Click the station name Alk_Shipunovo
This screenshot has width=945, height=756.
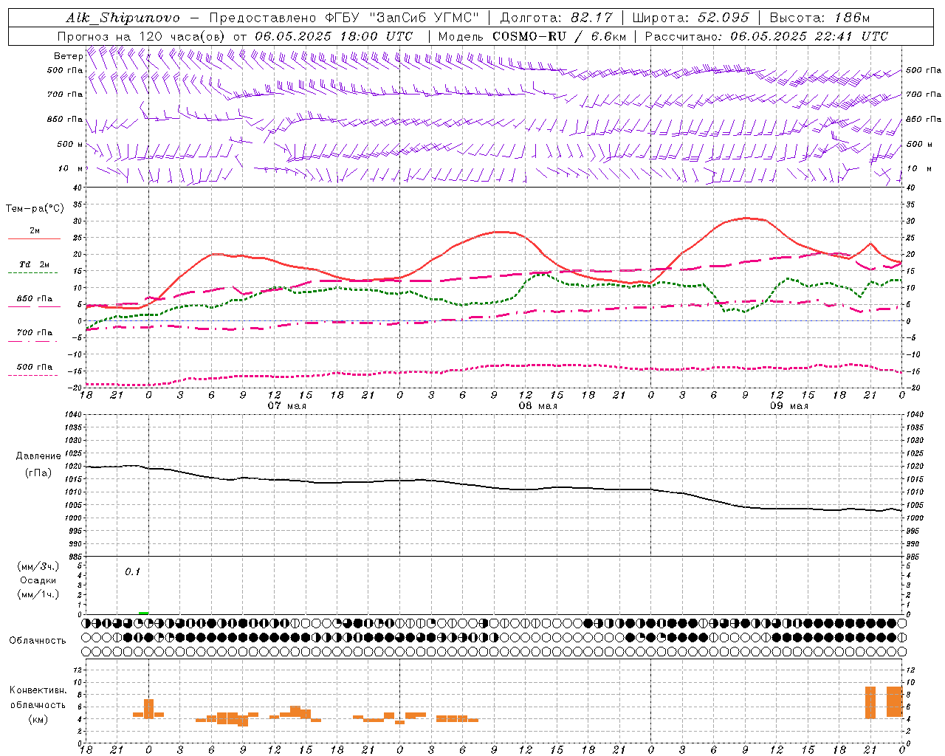pos(123,18)
